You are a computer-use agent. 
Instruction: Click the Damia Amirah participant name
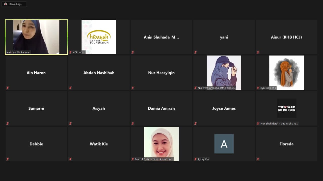pos(161,108)
